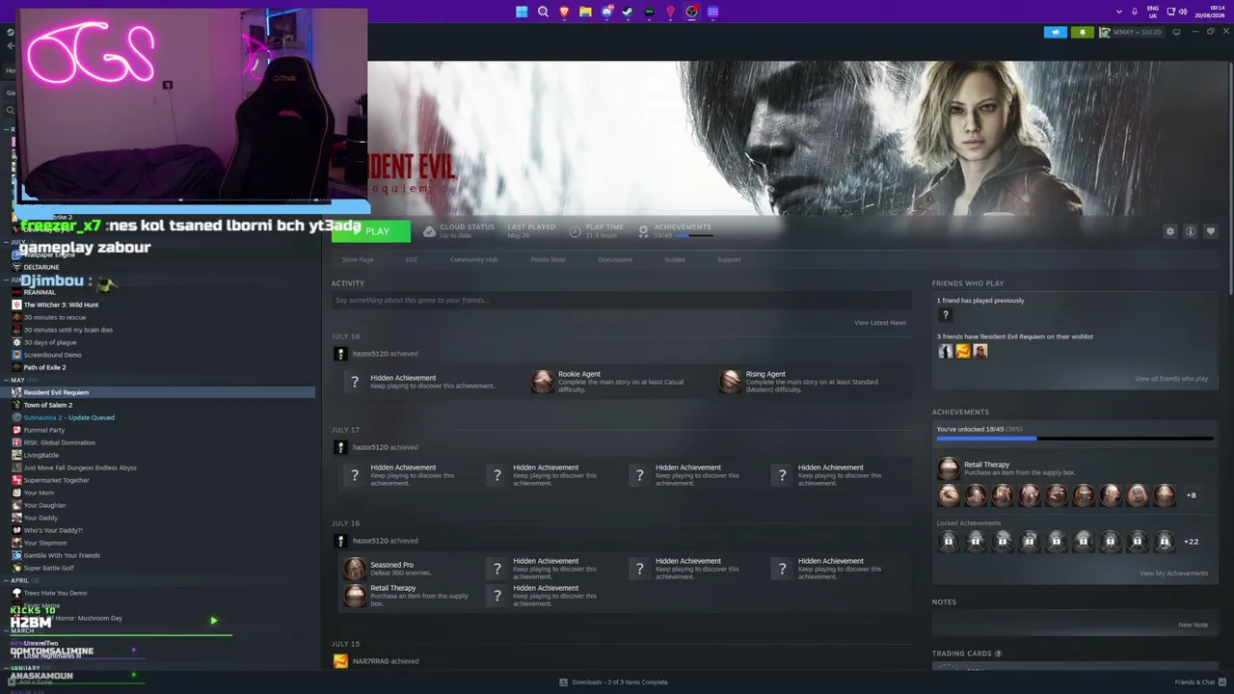Show the +8 more unlocked achievements
1234x694 pixels.
[x=1191, y=495]
